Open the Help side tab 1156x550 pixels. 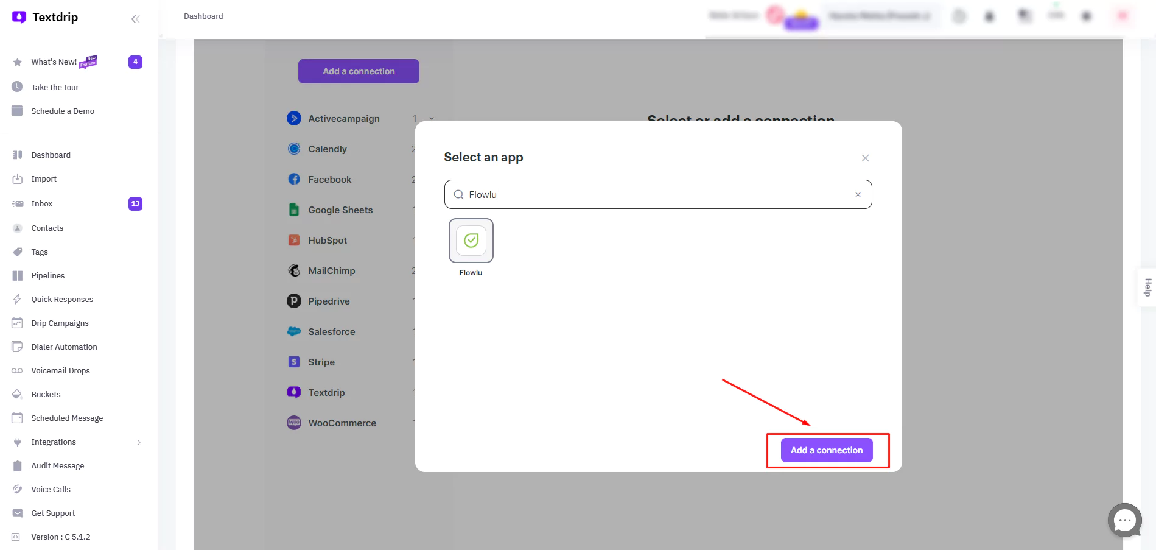(x=1147, y=287)
